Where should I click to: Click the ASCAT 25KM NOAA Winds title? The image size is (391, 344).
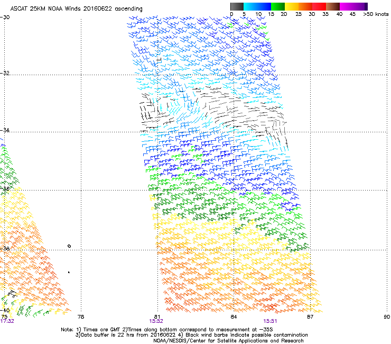point(76,9)
